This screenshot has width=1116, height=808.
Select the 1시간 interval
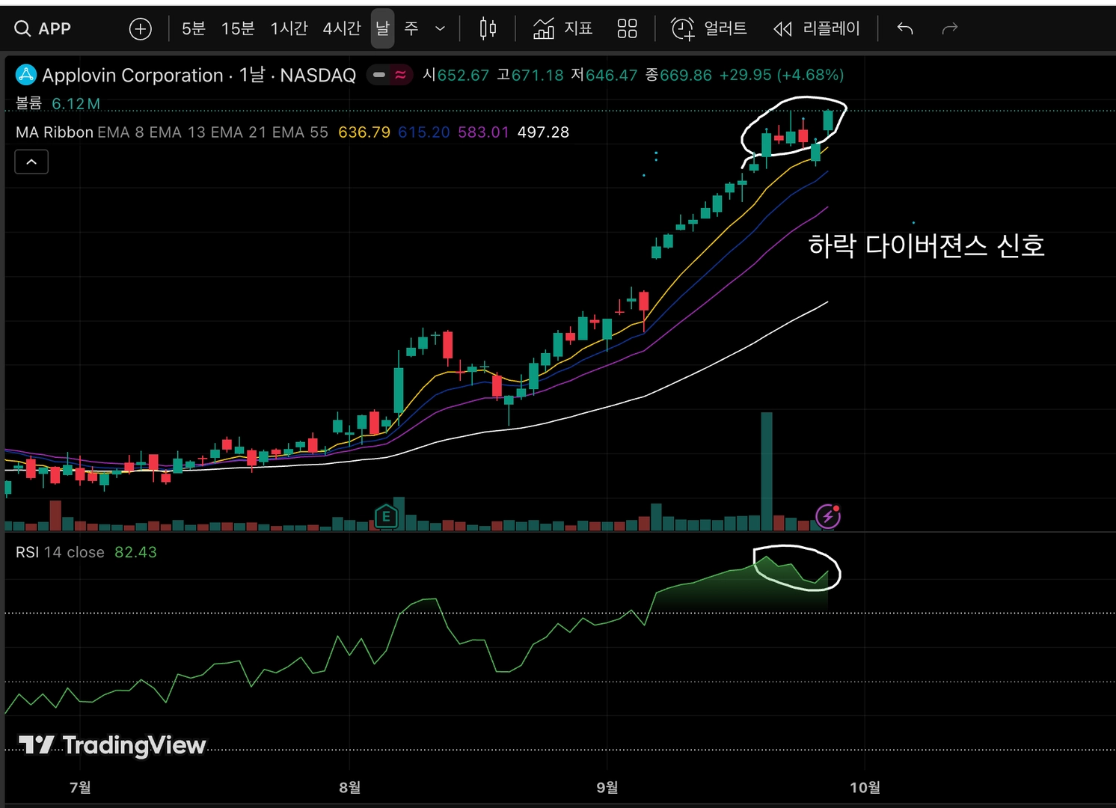click(289, 28)
